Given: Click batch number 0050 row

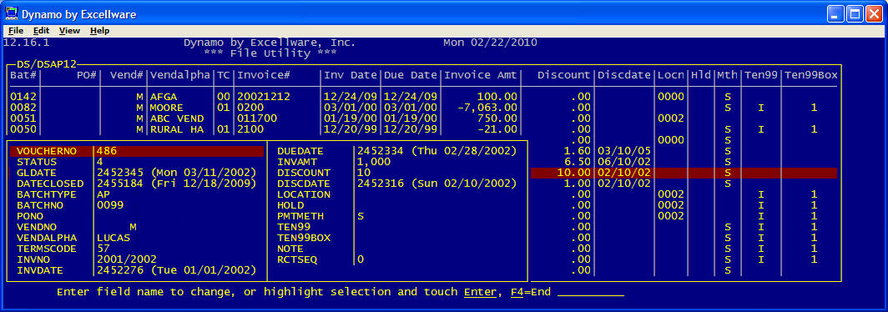Looking at the screenshot, I should click(x=23, y=129).
